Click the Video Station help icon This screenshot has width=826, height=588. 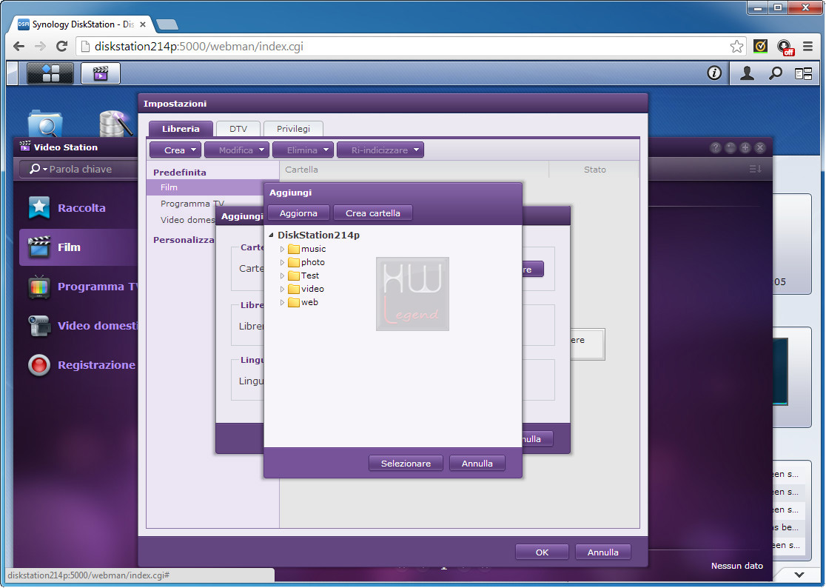pyautogui.click(x=715, y=147)
